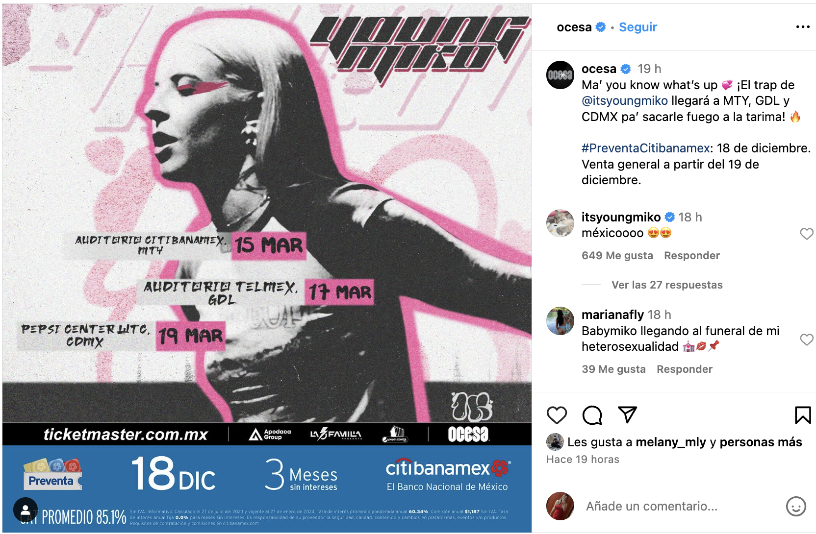Expand Ver las 27 respuestas
This screenshot has width=816, height=534.
[667, 285]
